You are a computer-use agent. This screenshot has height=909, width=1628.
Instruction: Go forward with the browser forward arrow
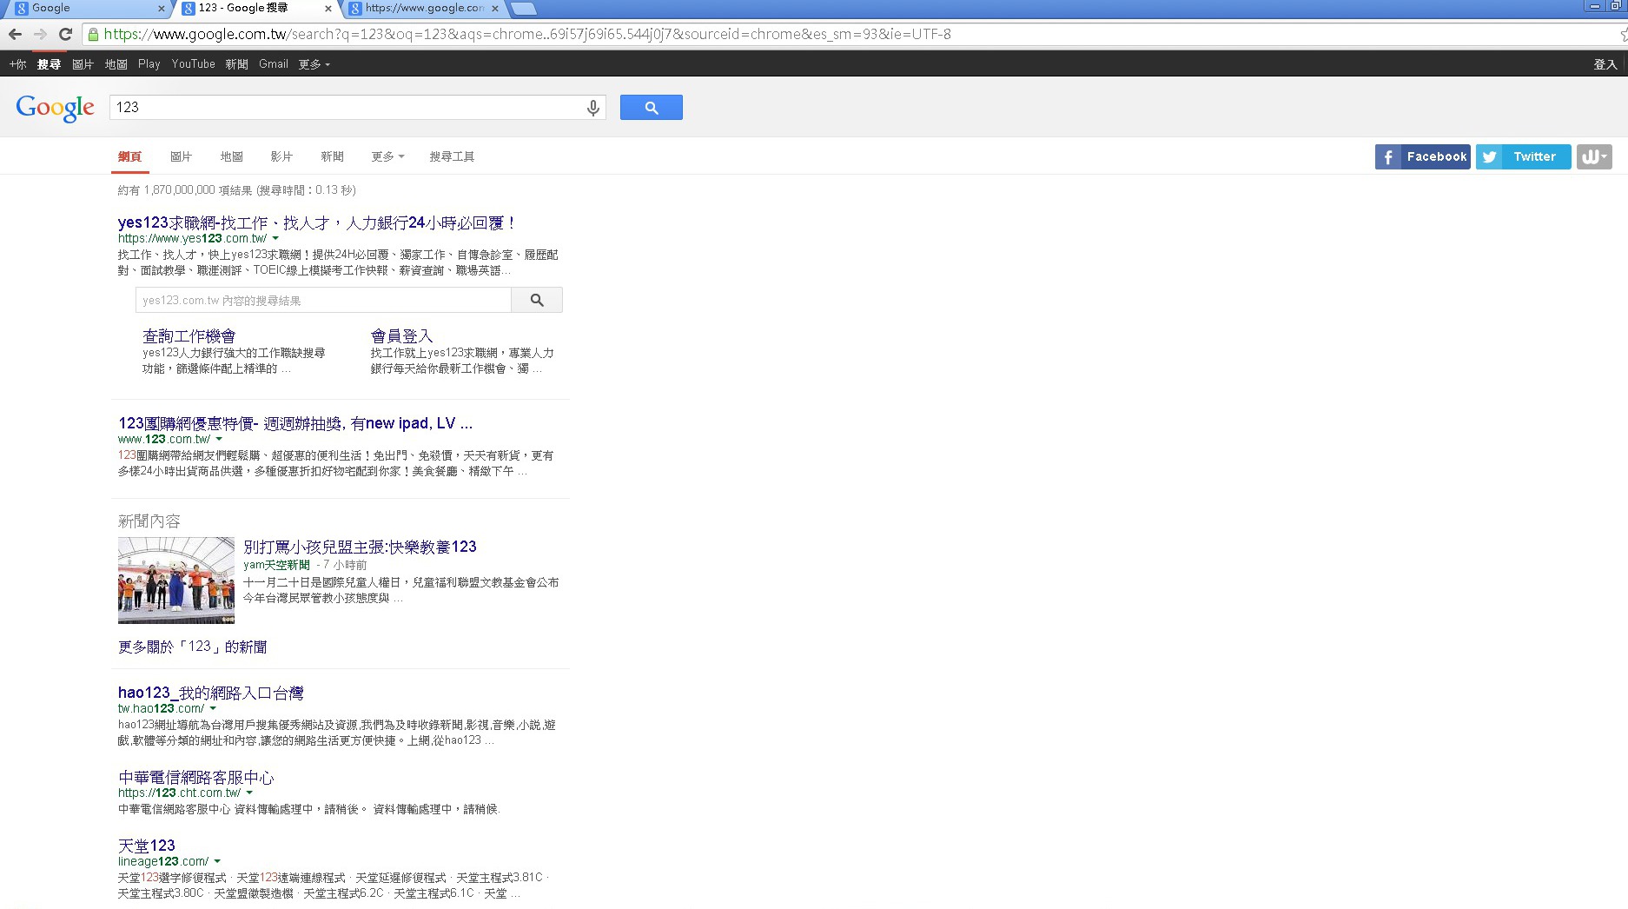click(40, 34)
